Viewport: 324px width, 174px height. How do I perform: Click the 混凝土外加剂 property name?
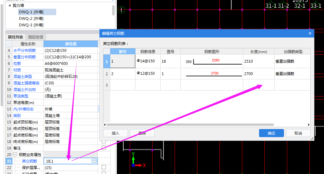pos(25,90)
